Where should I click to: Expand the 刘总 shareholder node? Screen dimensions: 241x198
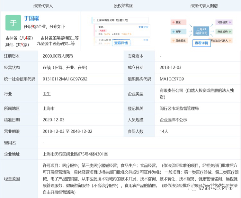pos(96,31)
